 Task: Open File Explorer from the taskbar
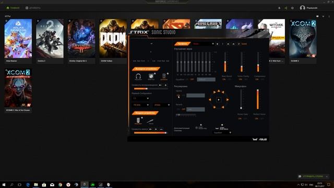click(36, 184)
